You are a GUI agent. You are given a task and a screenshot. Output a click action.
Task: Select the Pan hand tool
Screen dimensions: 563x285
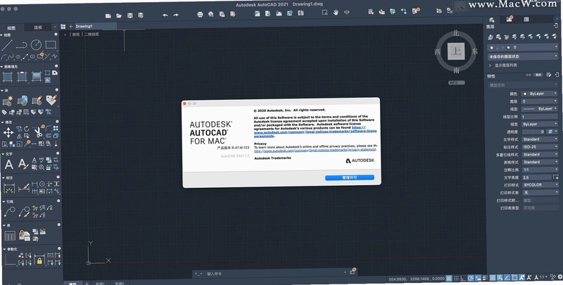(x=336, y=13)
